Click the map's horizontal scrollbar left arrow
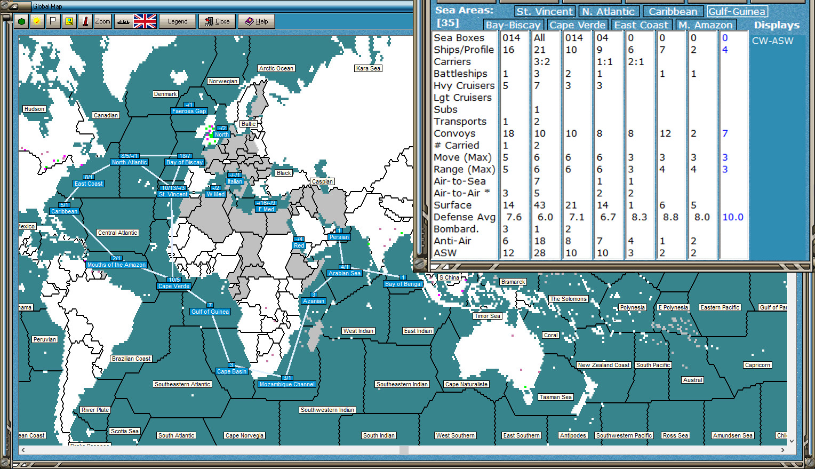 click(22, 450)
